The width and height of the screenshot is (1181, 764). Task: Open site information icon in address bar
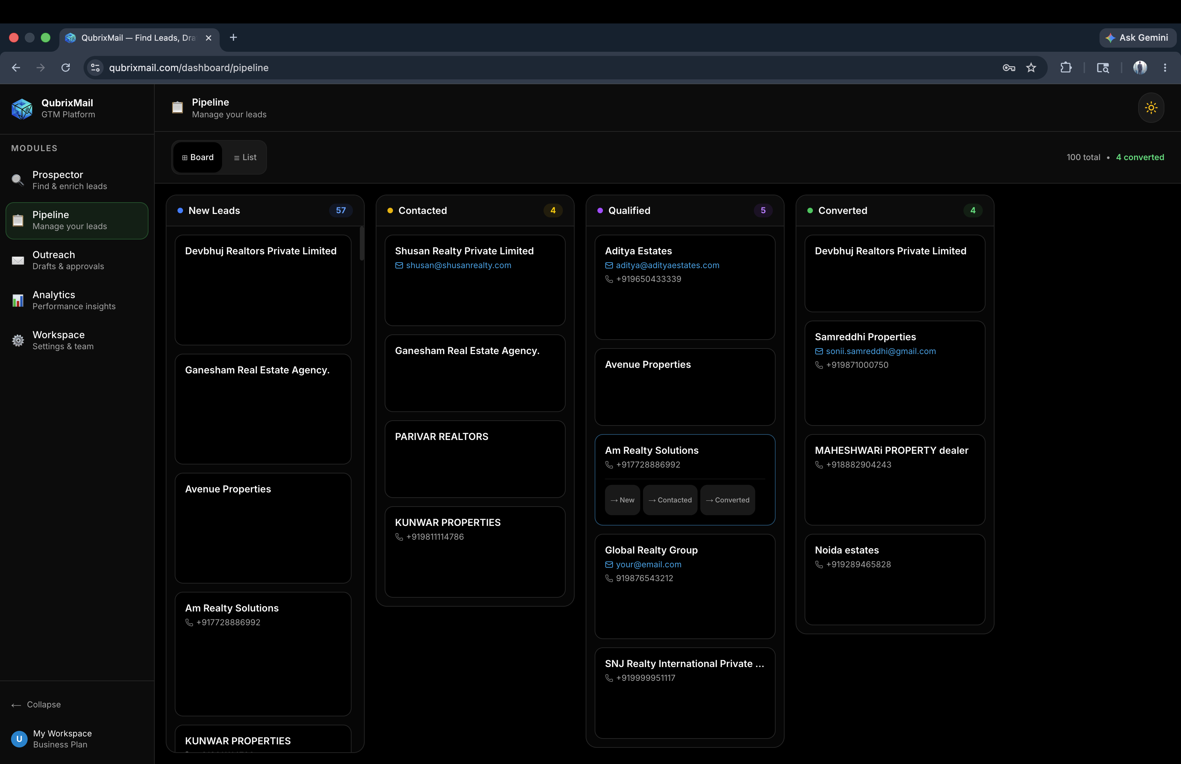95,67
